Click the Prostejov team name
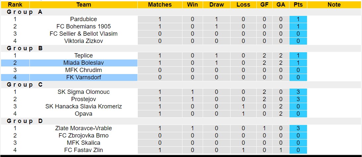This screenshot has width=362, height=157. pos(83,99)
